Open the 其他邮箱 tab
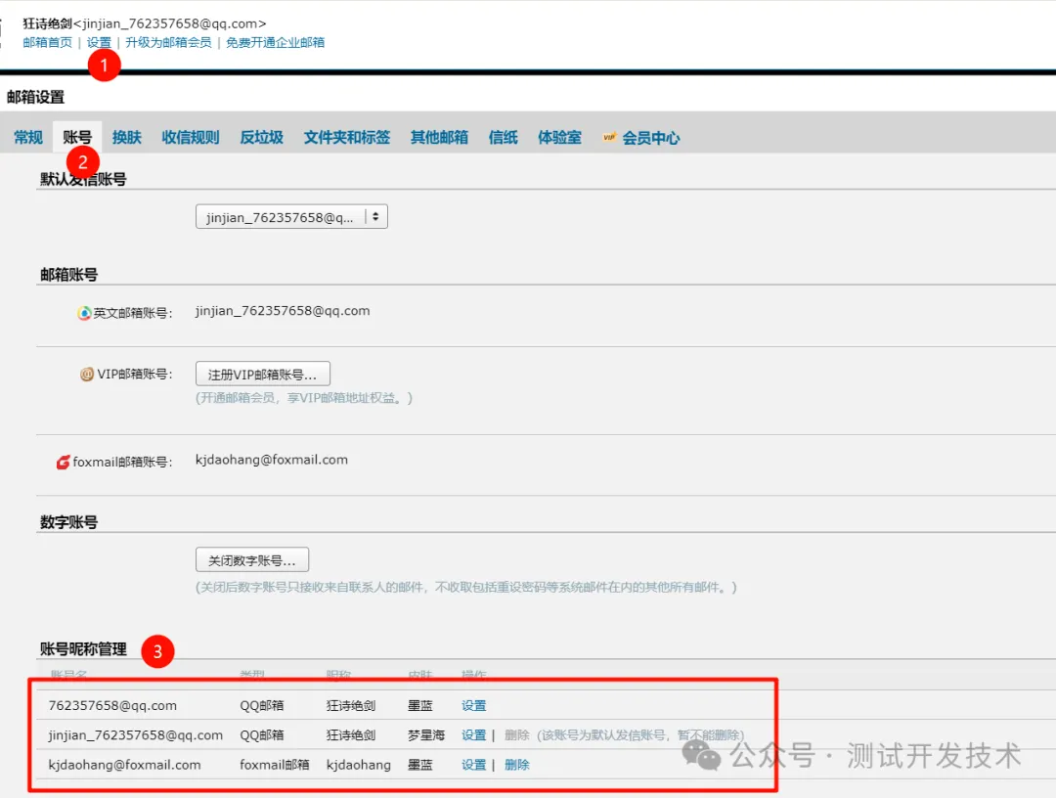 (x=439, y=138)
